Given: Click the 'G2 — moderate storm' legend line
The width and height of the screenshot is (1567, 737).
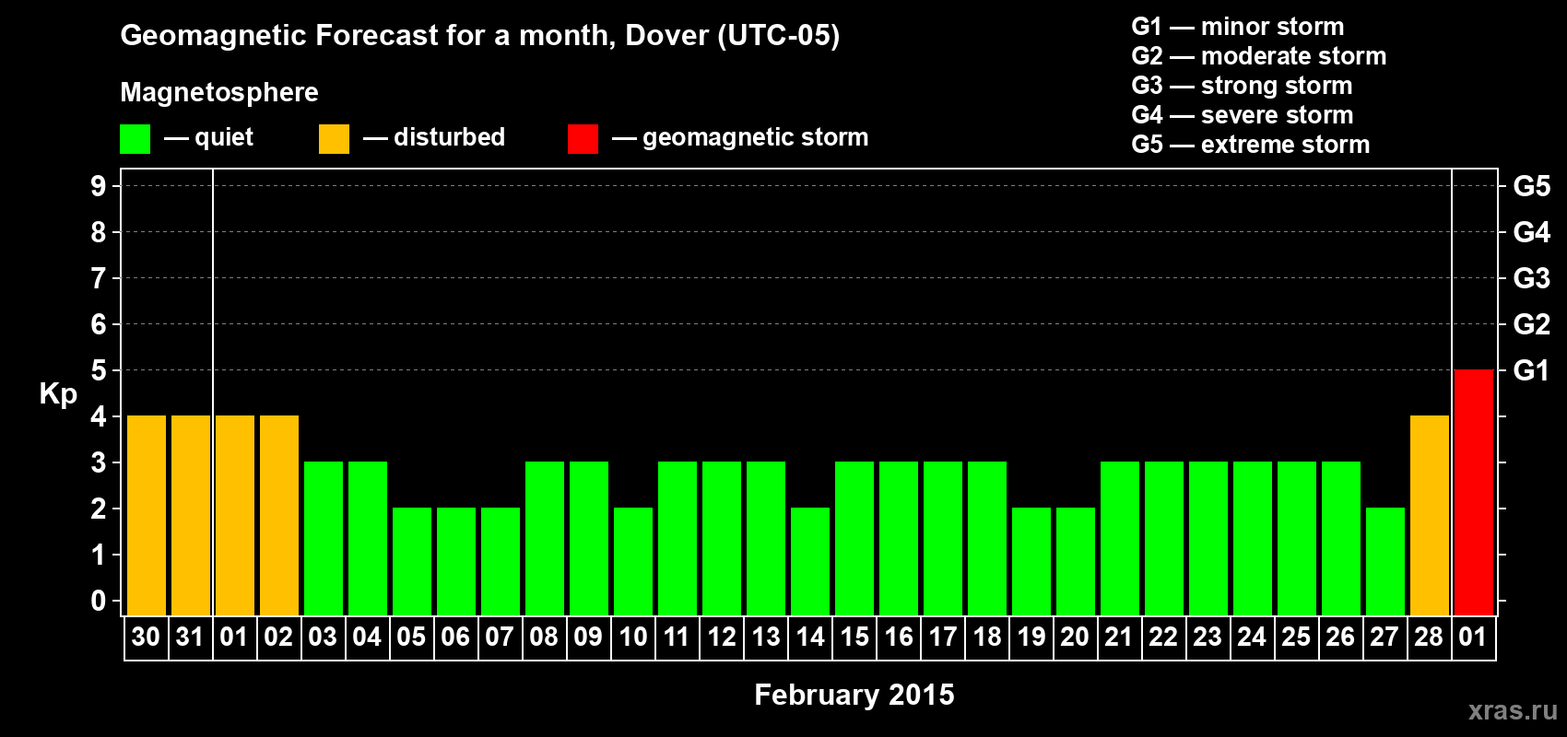Looking at the screenshot, I should [1259, 56].
